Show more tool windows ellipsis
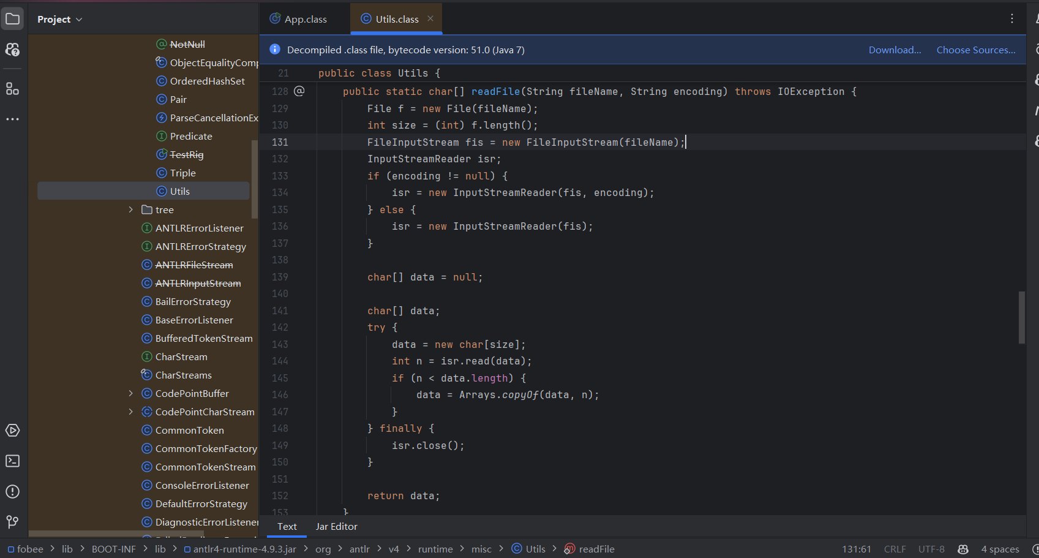The image size is (1039, 558). pos(12,119)
